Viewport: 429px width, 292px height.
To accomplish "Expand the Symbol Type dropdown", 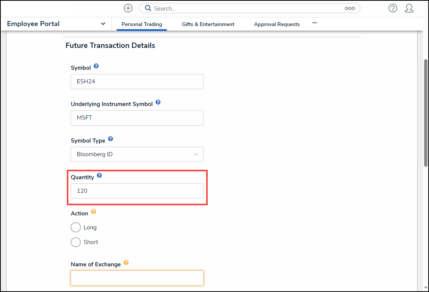I will click(x=137, y=154).
